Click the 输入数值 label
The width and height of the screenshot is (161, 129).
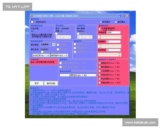[81, 28]
